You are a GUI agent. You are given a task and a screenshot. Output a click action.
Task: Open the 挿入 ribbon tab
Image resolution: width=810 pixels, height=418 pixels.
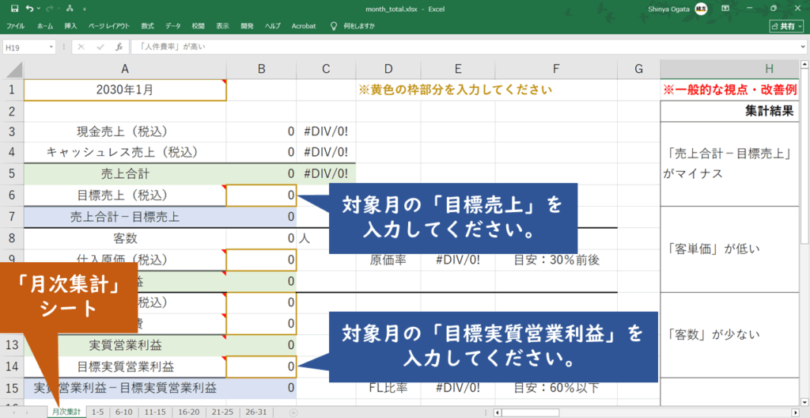[70, 26]
